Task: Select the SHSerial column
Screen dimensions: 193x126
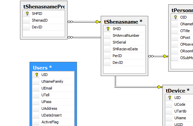Action: coord(124,42)
